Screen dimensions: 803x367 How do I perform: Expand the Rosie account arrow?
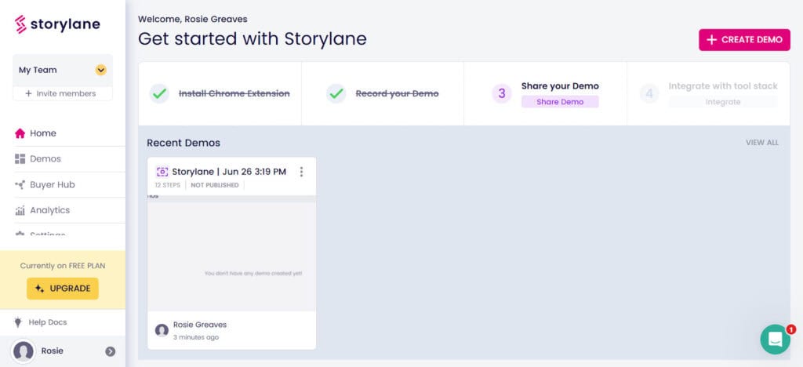(x=110, y=351)
